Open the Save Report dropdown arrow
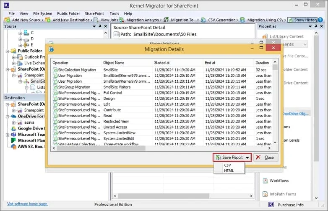The height and width of the screenshot is (211, 328). [x=247, y=158]
